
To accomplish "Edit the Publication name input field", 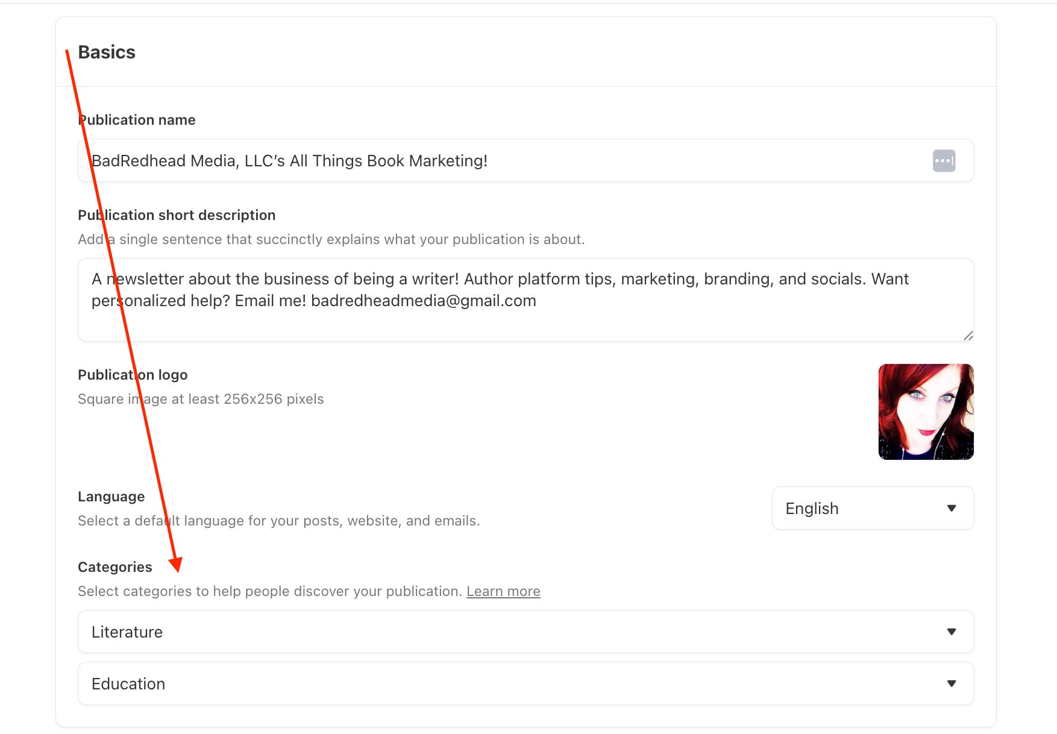I will click(x=525, y=161).
